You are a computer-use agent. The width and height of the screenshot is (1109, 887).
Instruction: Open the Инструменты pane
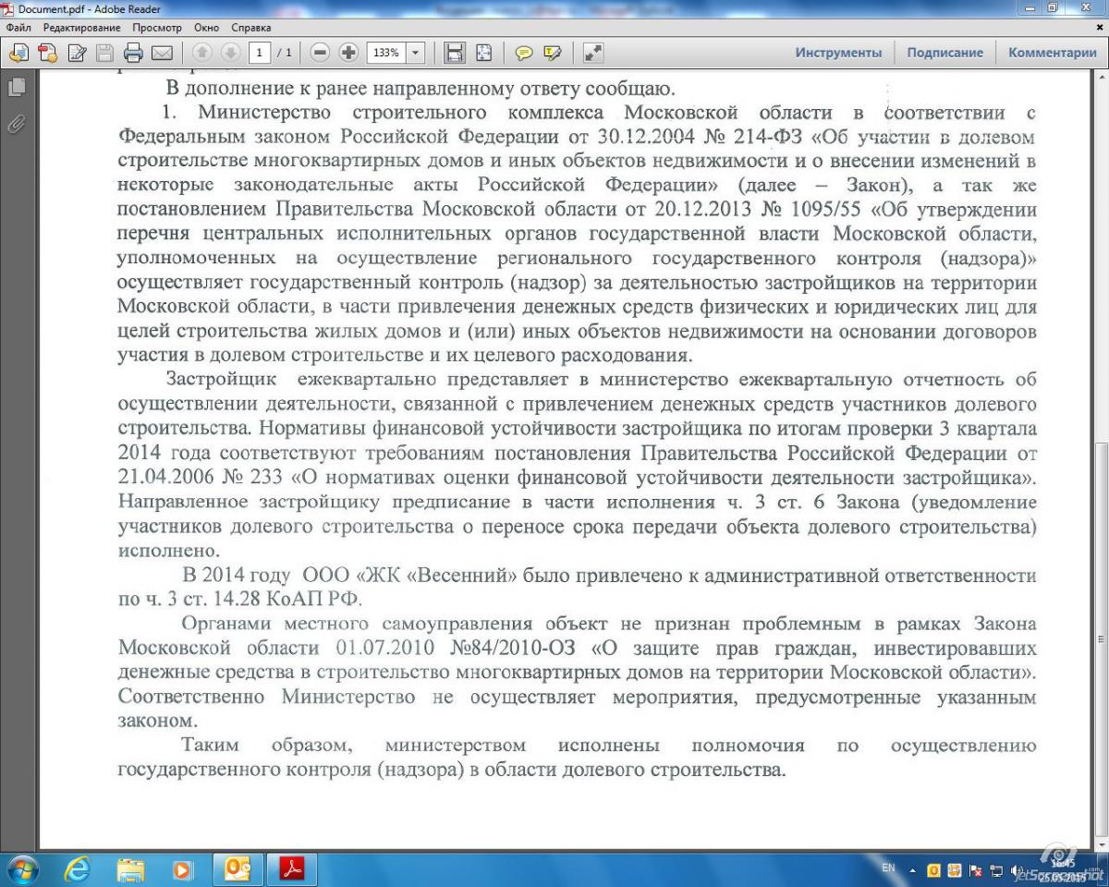(x=838, y=53)
